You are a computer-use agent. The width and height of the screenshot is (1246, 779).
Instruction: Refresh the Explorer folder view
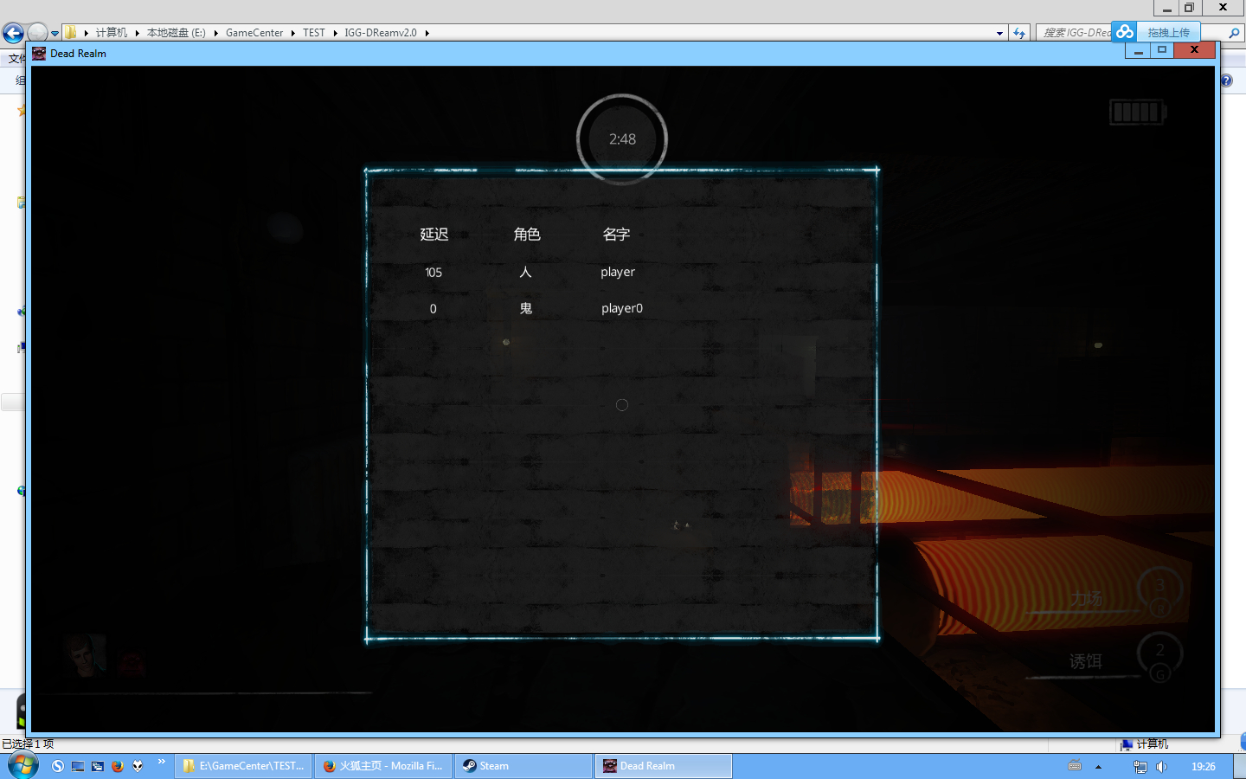point(1019,33)
